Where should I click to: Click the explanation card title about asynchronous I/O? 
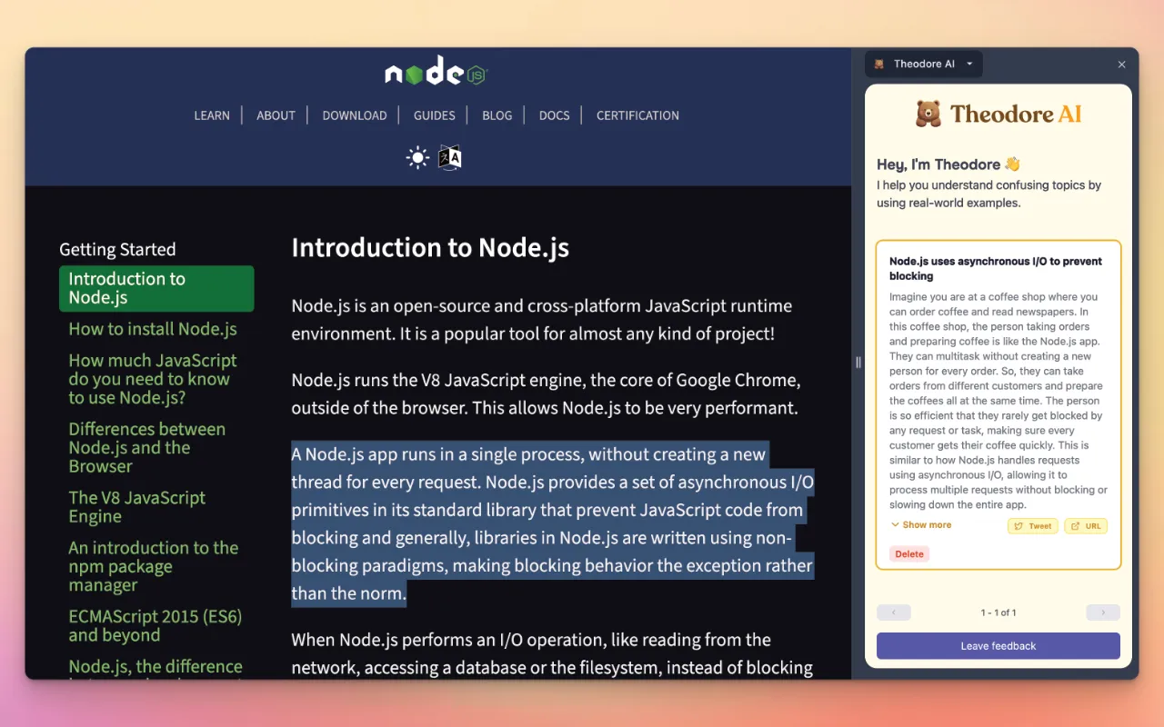(996, 268)
